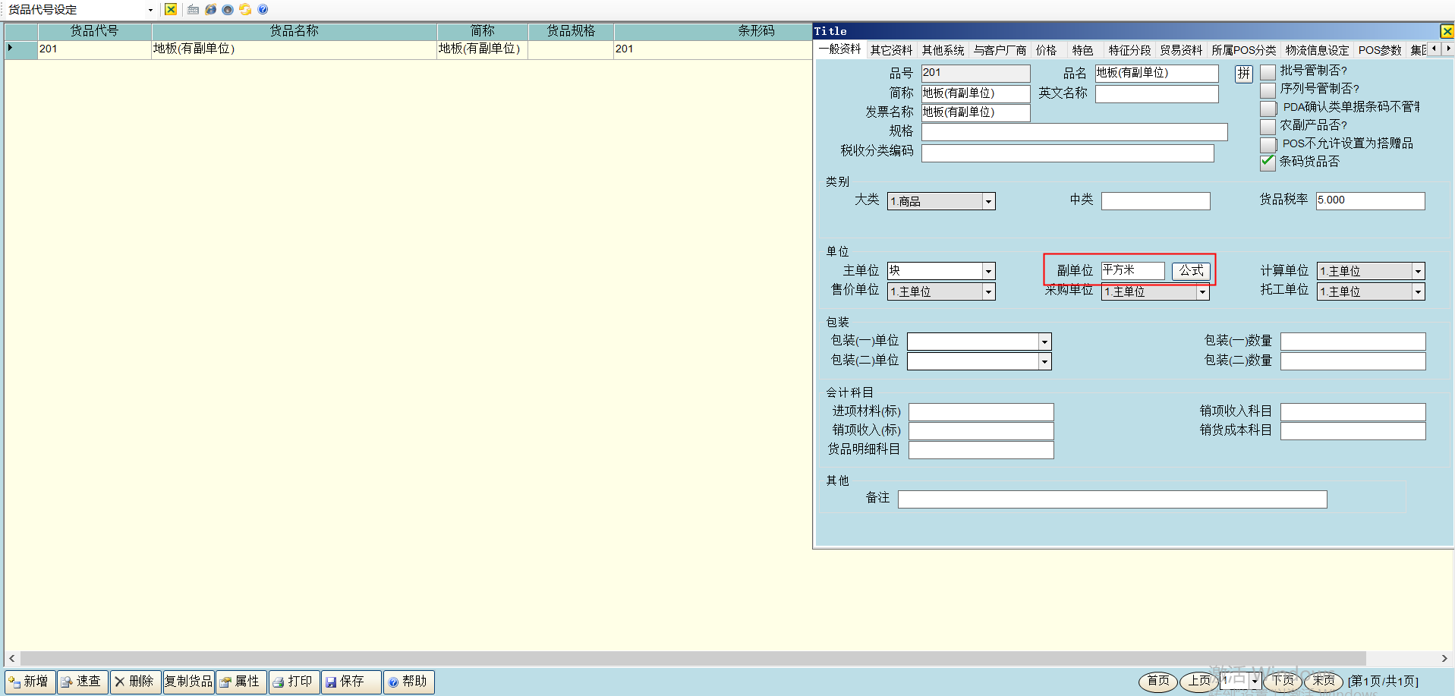Expand the 主单位 dropdown
The height and width of the screenshot is (696, 1455).
click(x=988, y=271)
